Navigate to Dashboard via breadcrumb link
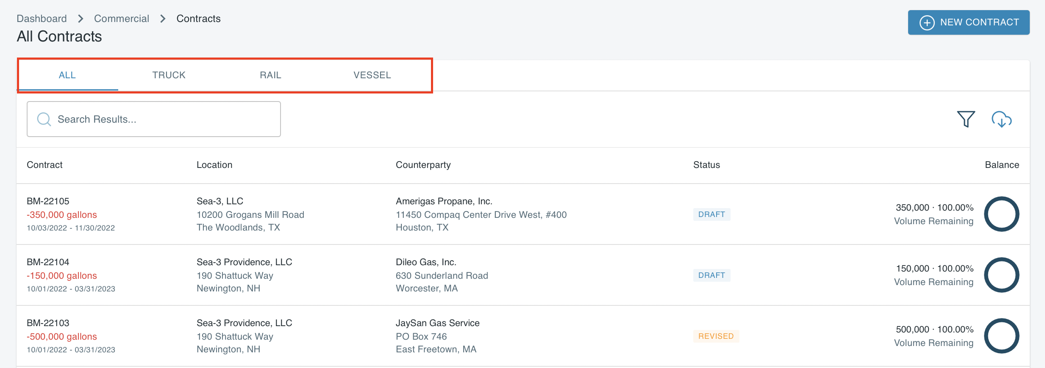The image size is (1045, 368). [42, 19]
